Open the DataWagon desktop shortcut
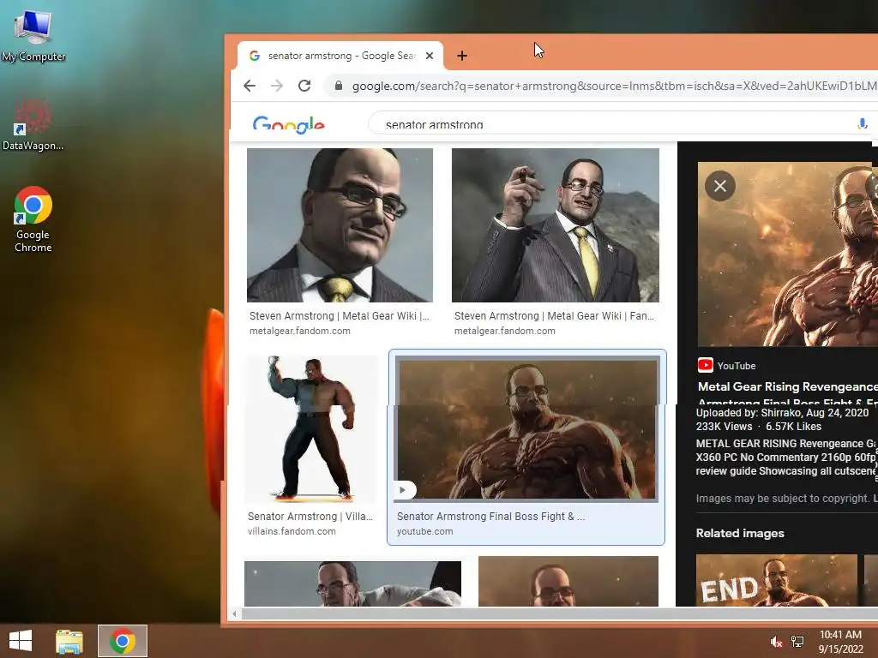Screen dimensions: 878x658 (x=33, y=124)
